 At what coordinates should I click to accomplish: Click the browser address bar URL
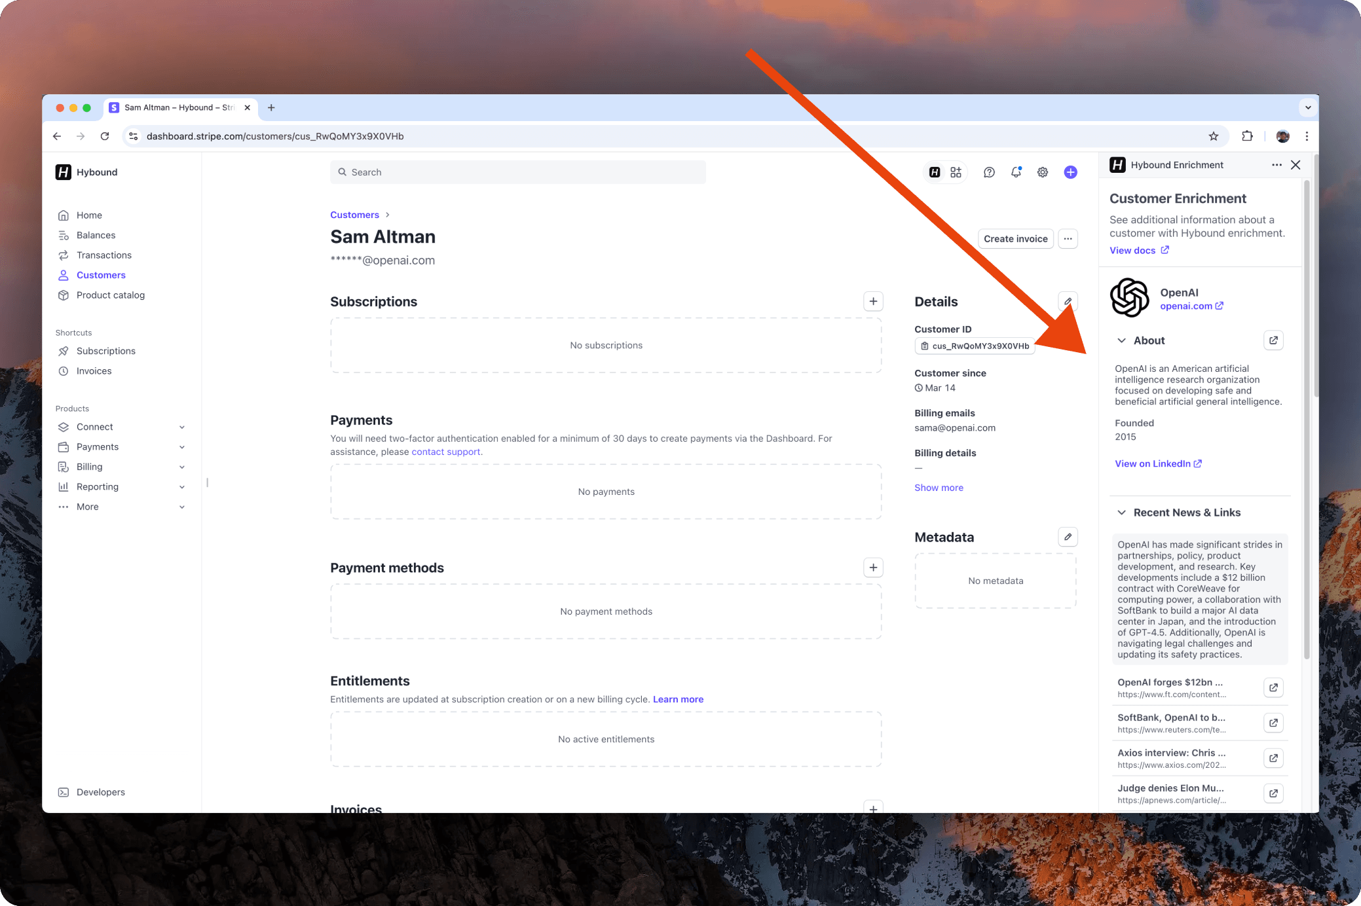275,136
